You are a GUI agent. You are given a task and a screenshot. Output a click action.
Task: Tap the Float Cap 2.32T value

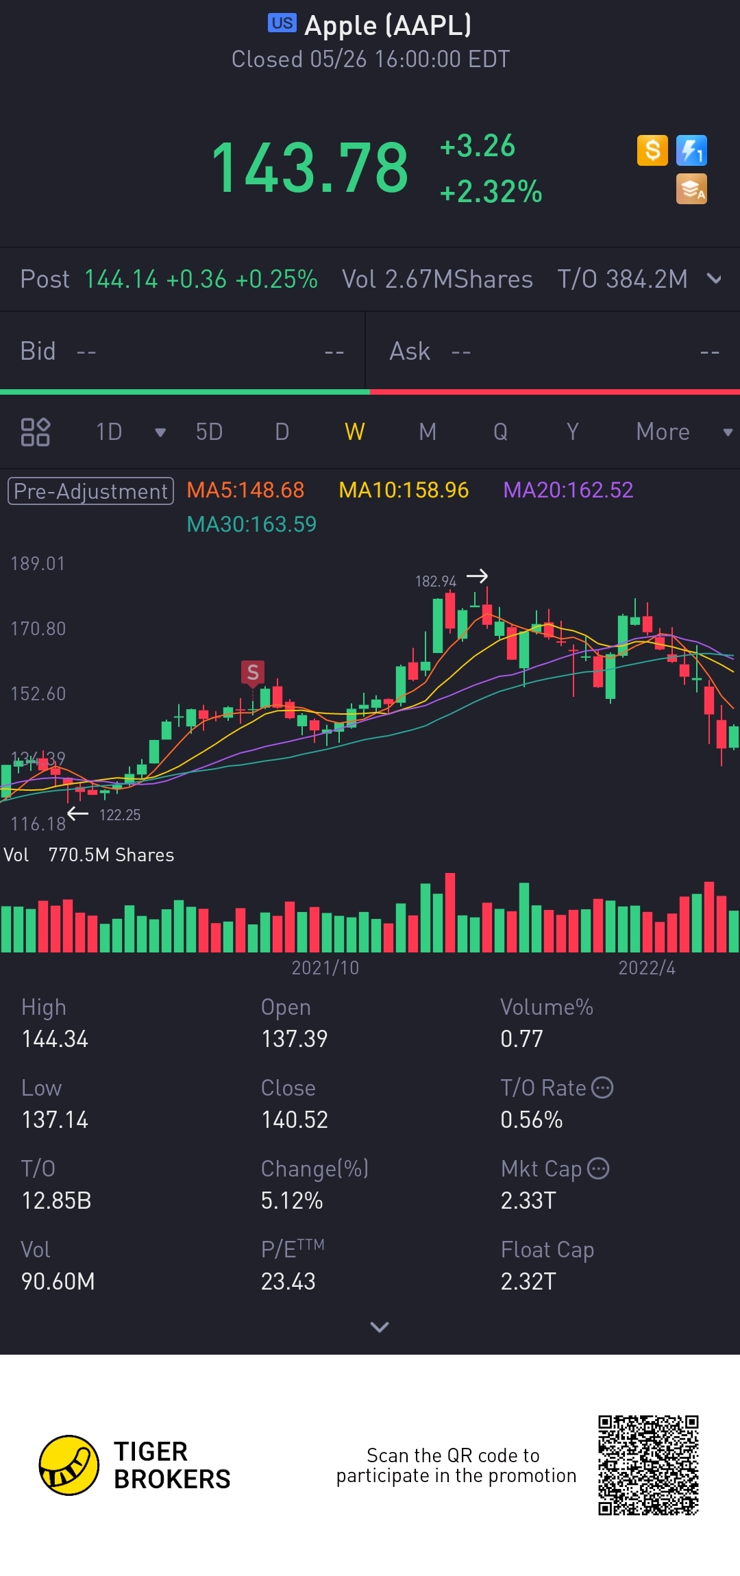[x=528, y=1282]
